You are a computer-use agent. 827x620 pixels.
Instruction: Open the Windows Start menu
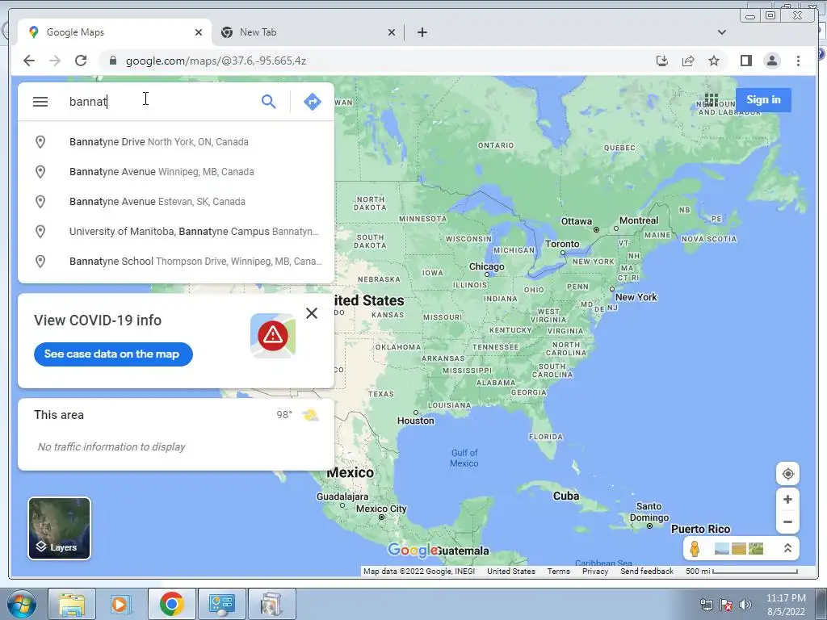coord(21,604)
